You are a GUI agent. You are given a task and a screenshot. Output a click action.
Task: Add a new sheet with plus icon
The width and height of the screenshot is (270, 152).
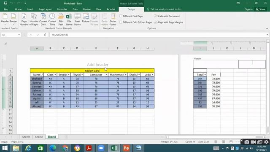(x=66, y=137)
